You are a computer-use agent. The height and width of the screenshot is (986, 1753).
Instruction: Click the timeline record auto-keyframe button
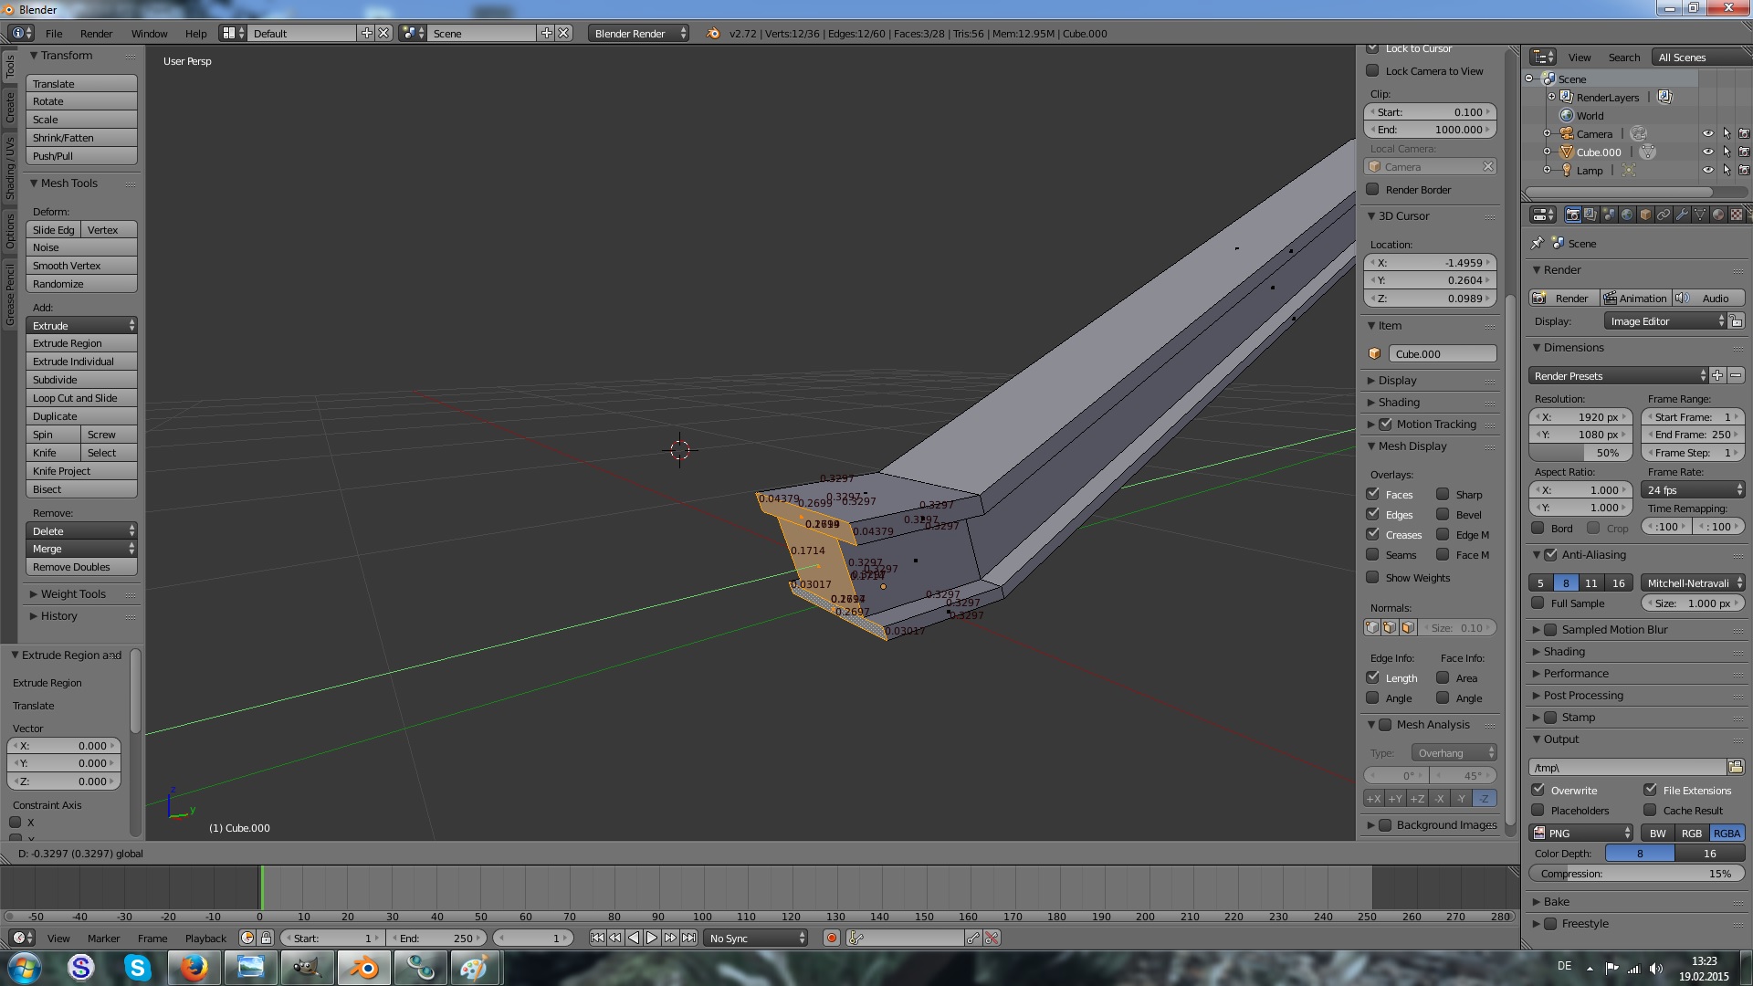coord(831,938)
